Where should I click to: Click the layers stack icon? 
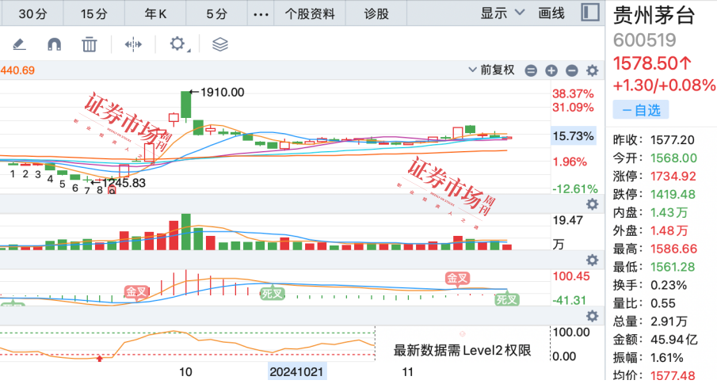point(220,44)
